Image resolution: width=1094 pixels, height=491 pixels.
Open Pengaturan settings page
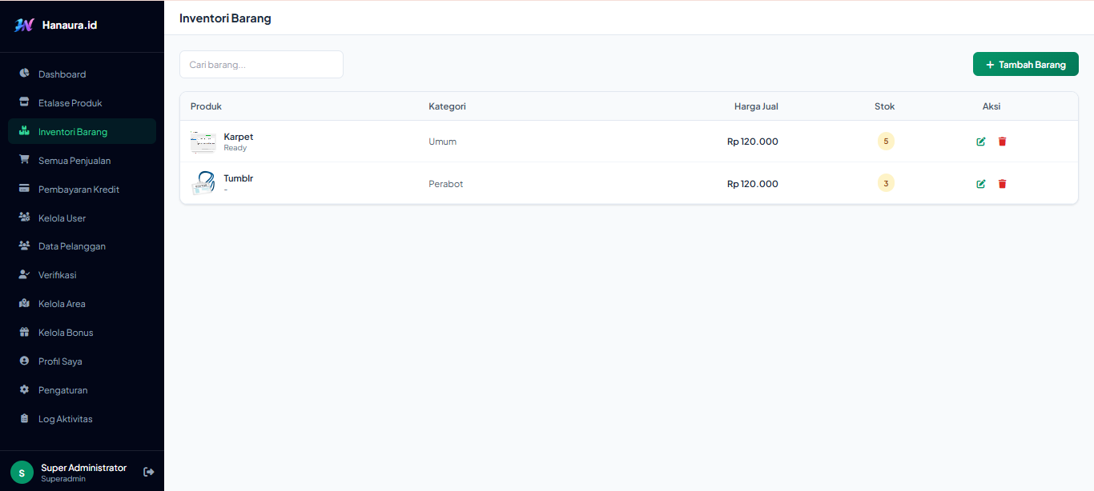tap(82, 390)
